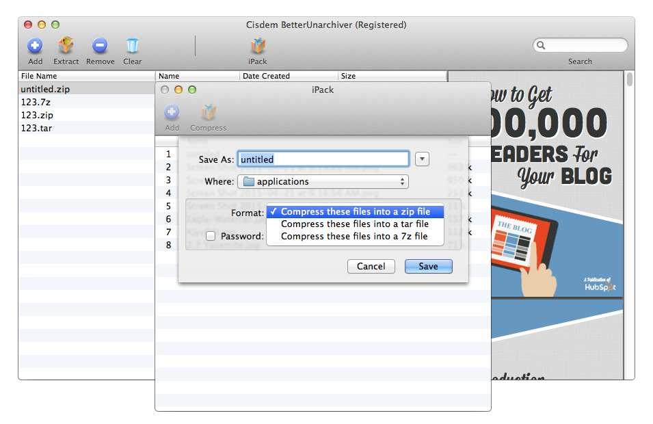653x424 pixels.
Task: Sort by Date Created column header
Action: (x=289, y=76)
